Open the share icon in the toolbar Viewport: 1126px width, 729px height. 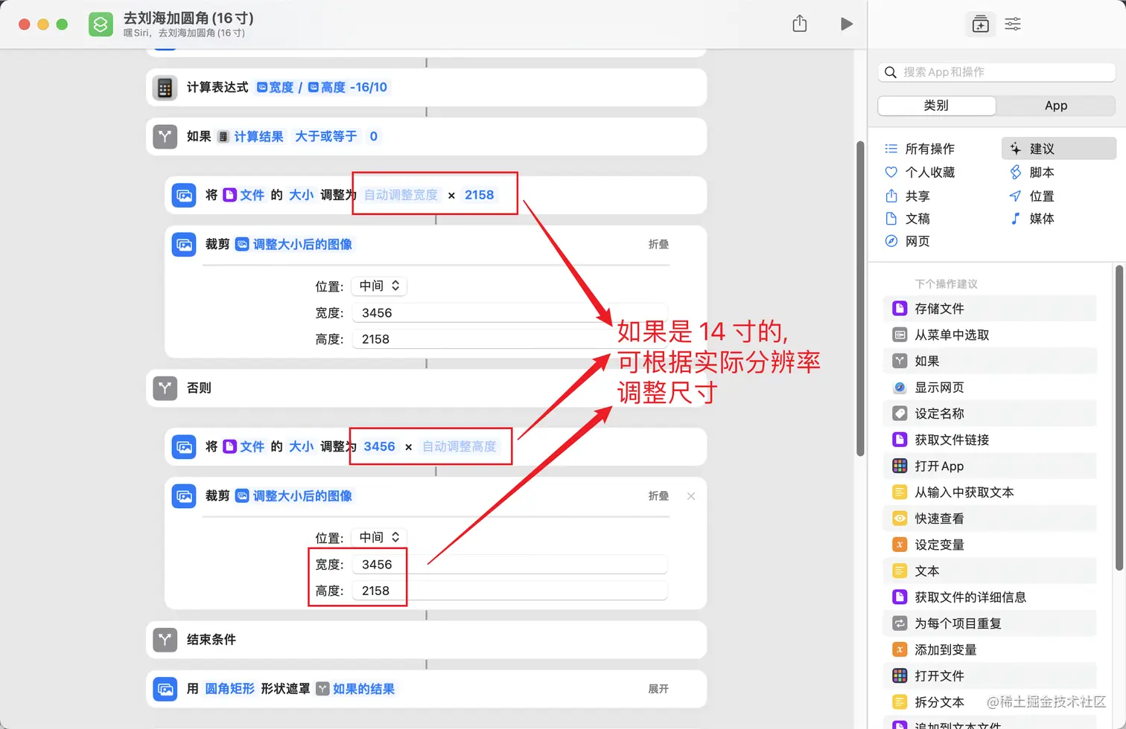(800, 24)
